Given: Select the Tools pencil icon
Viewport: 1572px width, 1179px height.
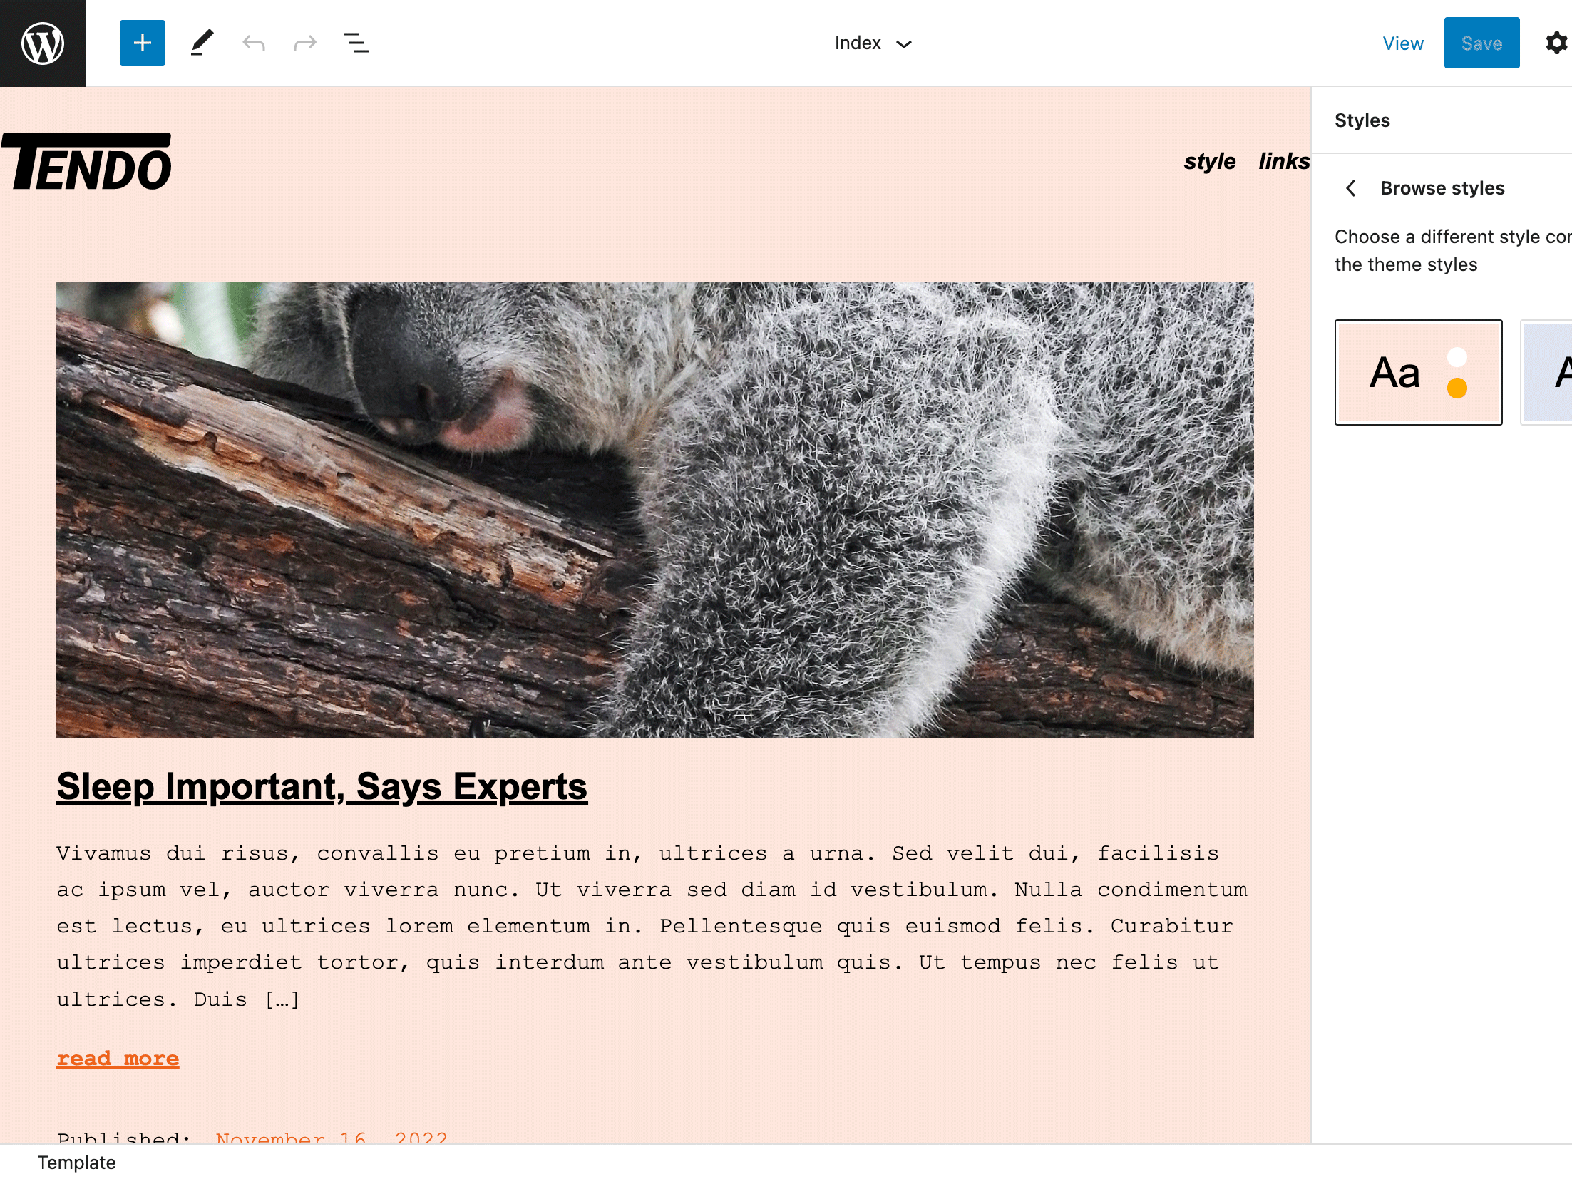Looking at the screenshot, I should [x=202, y=43].
